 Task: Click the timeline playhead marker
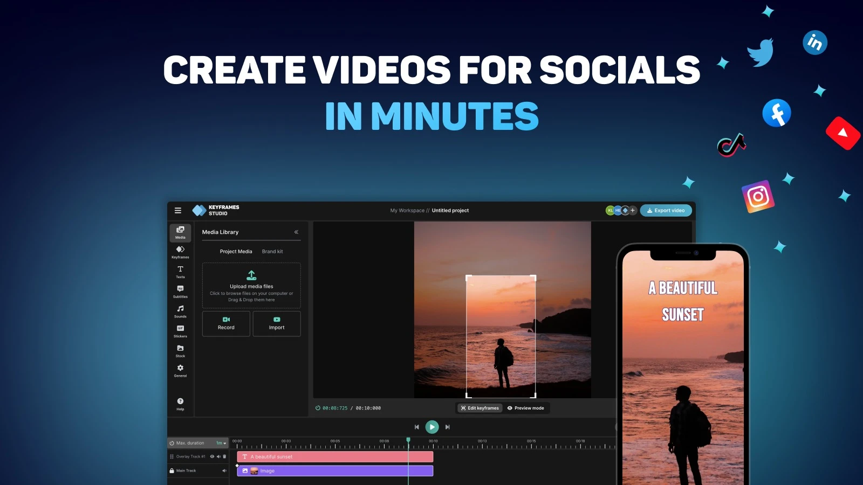[x=408, y=440]
